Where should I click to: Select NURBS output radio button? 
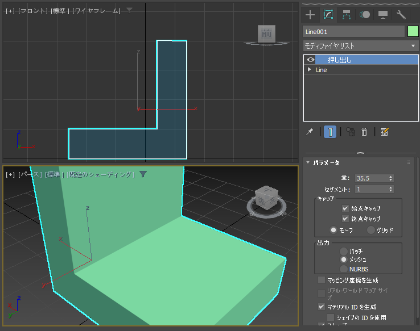pos(343,269)
